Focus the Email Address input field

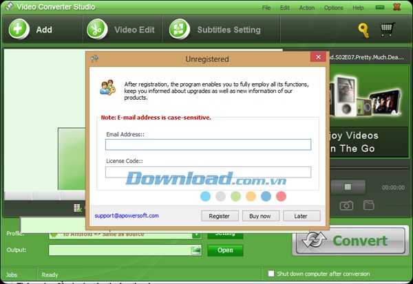pos(208,144)
